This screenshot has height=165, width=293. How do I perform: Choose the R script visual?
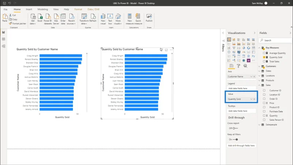coord(249,56)
